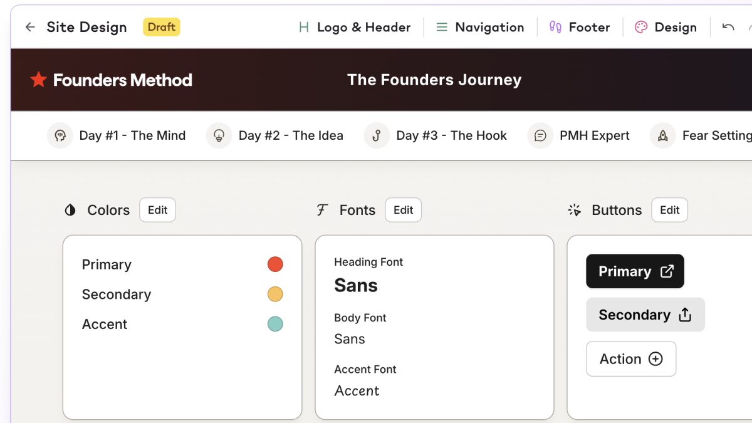Open the Logo & Header tab
752x423 pixels.
354,27
